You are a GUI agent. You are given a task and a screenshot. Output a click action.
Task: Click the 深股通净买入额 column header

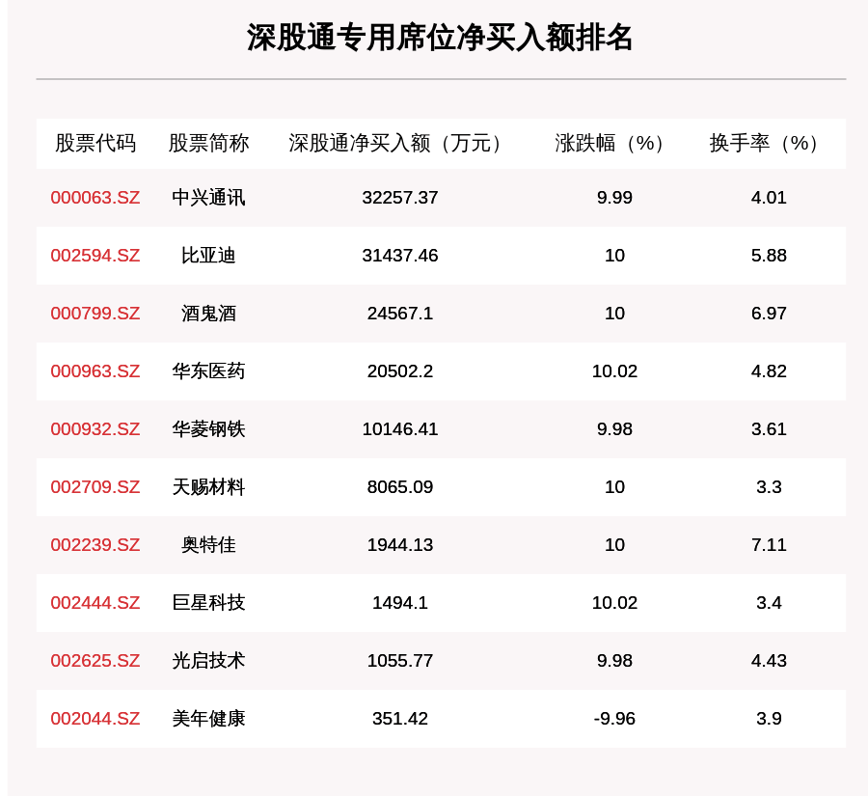click(395, 143)
